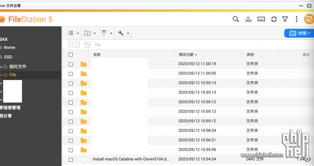The height and width of the screenshot is (166, 314).
Task: Open the create folder dropdown arrow
Action: coord(95,33)
